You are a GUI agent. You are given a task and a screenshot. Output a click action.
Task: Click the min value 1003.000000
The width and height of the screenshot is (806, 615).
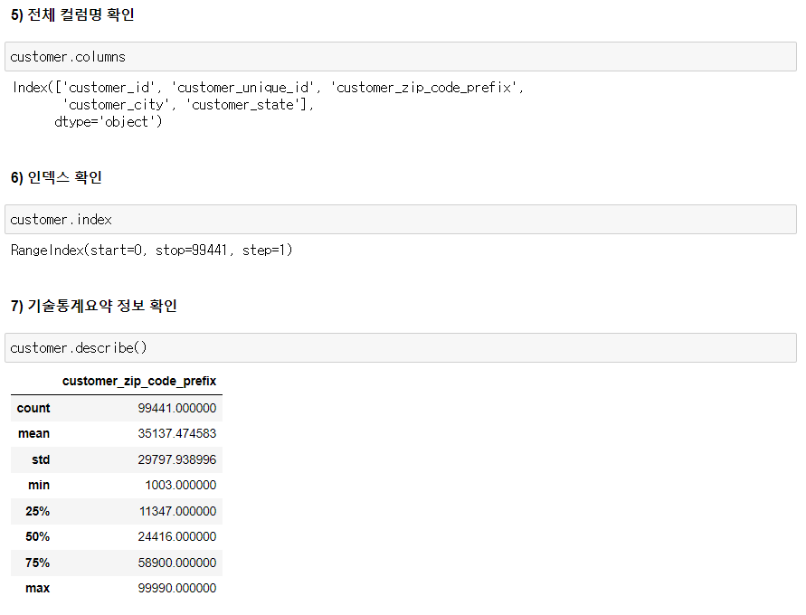pyautogui.click(x=180, y=485)
